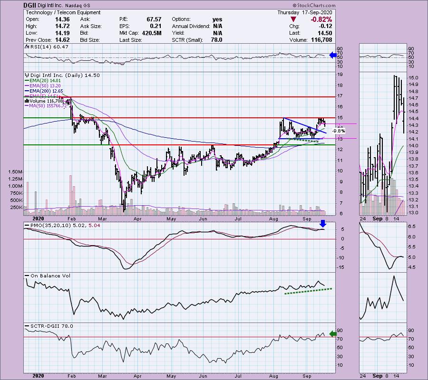Image resolution: width=428 pixels, height=380 pixels.
Task: Click the date Thursday 17-Sep-2020
Action: 305,12
